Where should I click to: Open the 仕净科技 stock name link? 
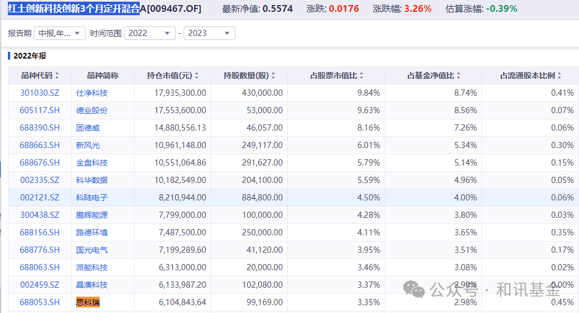click(92, 93)
